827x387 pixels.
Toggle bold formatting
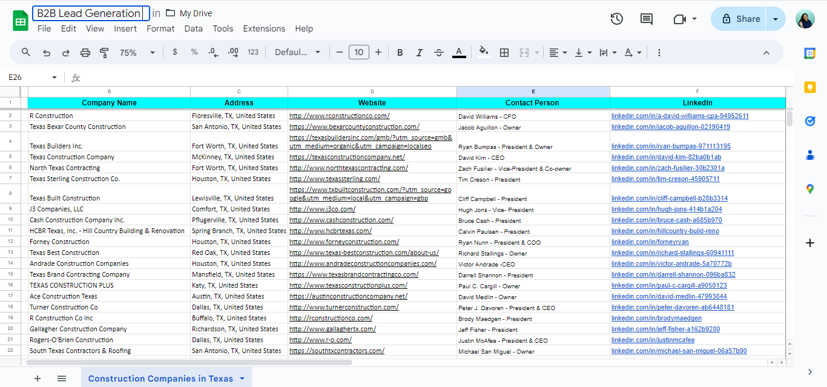point(400,53)
